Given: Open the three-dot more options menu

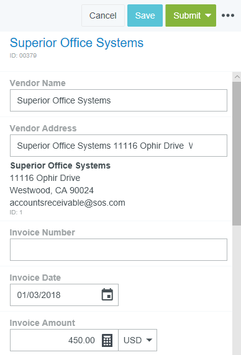Looking at the screenshot, I should pyautogui.click(x=228, y=15).
